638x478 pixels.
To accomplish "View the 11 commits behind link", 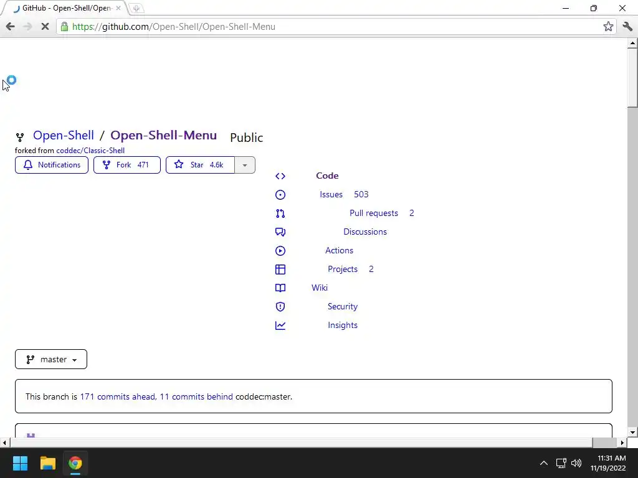I will pos(196,396).
